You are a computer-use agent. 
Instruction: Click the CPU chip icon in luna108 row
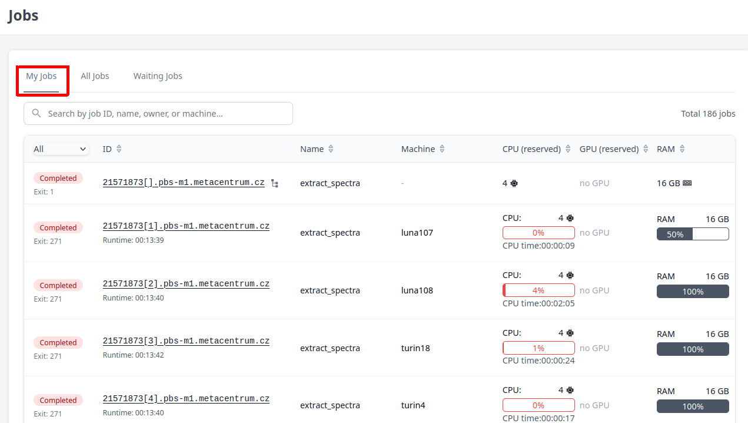pos(570,275)
